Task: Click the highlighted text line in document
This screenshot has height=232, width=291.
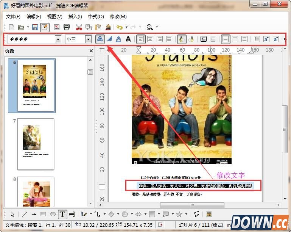Action: click(x=193, y=186)
